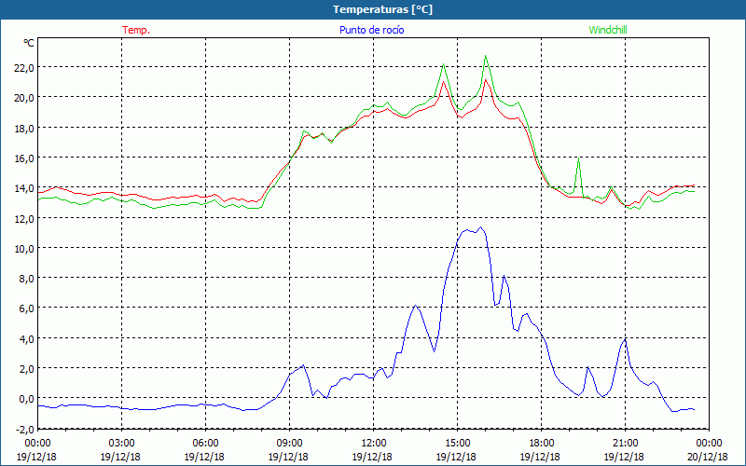The width and height of the screenshot is (746, 466).
Task: Click the -2,0 y-axis value
Action: pyautogui.click(x=25, y=429)
